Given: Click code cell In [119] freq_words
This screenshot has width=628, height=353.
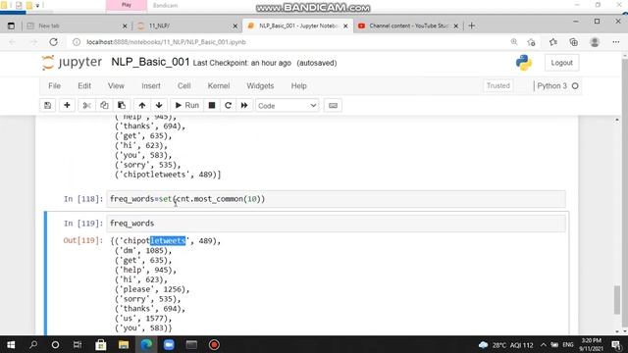Looking at the screenshot, I should 336,224.
